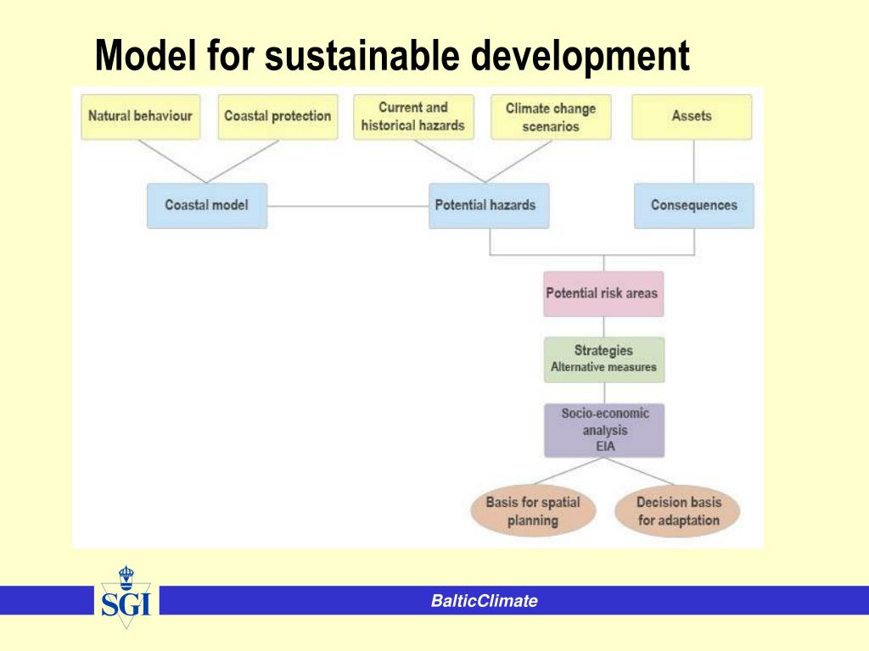Screen dimensions: 869x651
Task: Click the 'Model for sustainable development' title
Action: [392, 55]
